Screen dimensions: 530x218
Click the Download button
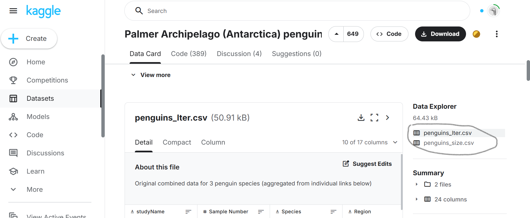pyautogui.click(x=440, y=34)
